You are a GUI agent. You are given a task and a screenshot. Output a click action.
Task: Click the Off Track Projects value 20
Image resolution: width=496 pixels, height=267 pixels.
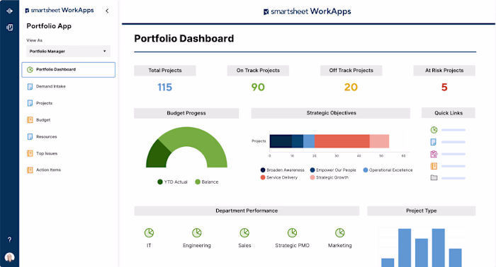351,87
